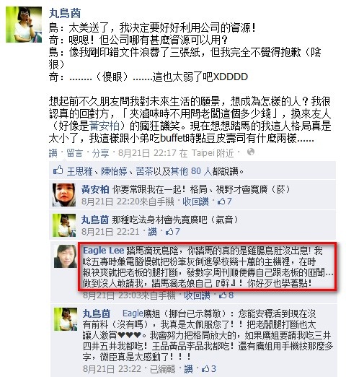Like the 那種吃法身材 comment with 讚
Image resolution: width=346 pixels, height=377 pixels.
point(152,232)
